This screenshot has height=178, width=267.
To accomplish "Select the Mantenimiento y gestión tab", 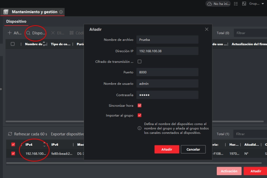I will point(34,12).
